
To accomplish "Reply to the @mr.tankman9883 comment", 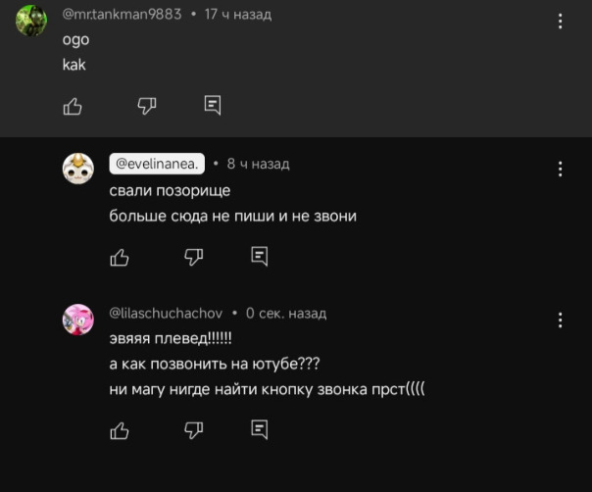I will [213, 105].
